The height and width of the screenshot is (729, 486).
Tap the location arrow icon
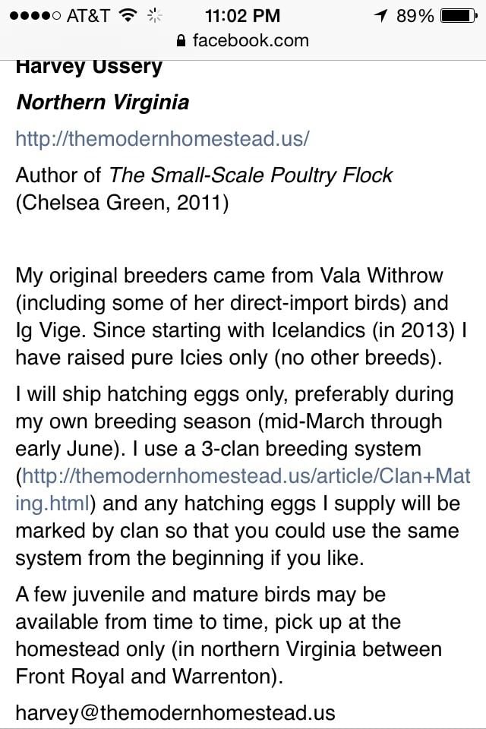(x=380, y=16)
